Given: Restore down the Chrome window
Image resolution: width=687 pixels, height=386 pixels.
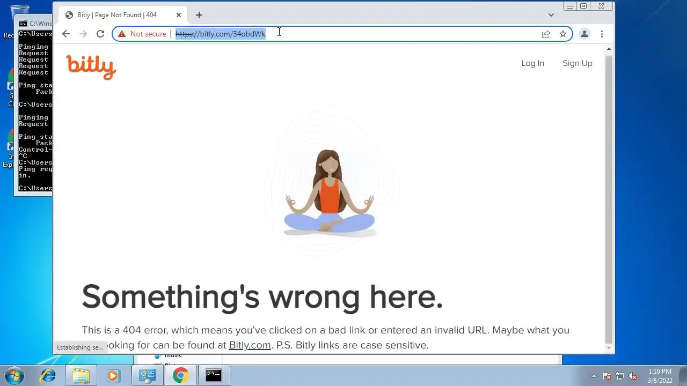Looking at the screenshot, I should pyautogui.click(x=583, y=6).
